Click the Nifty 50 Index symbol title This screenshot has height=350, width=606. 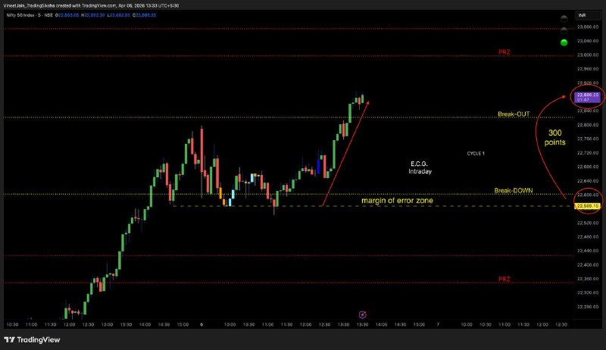click(x=23, y=15)
